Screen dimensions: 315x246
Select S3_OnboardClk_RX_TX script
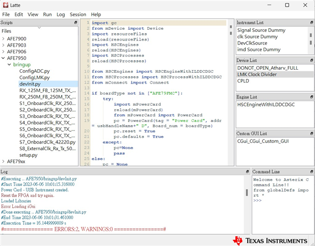coord(48,116)
